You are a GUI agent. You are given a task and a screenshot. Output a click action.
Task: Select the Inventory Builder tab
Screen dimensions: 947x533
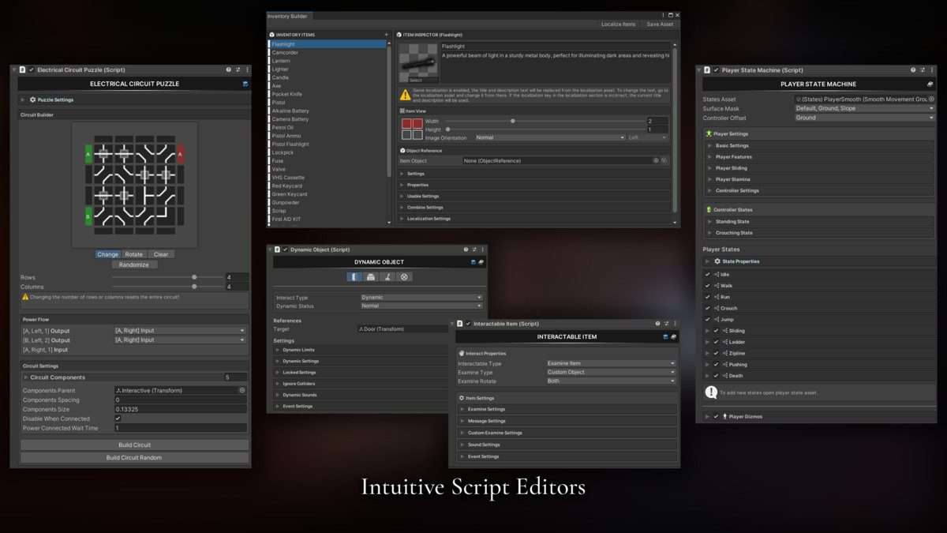(x=290, y=16)
